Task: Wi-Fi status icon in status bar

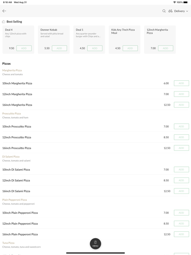Action: click(x=175, y=2)
